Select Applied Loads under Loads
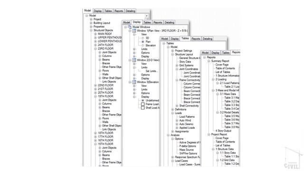Image resolution: width=304 pixels, height=171 pixels. pyautogui.click(x=187, y=128)
